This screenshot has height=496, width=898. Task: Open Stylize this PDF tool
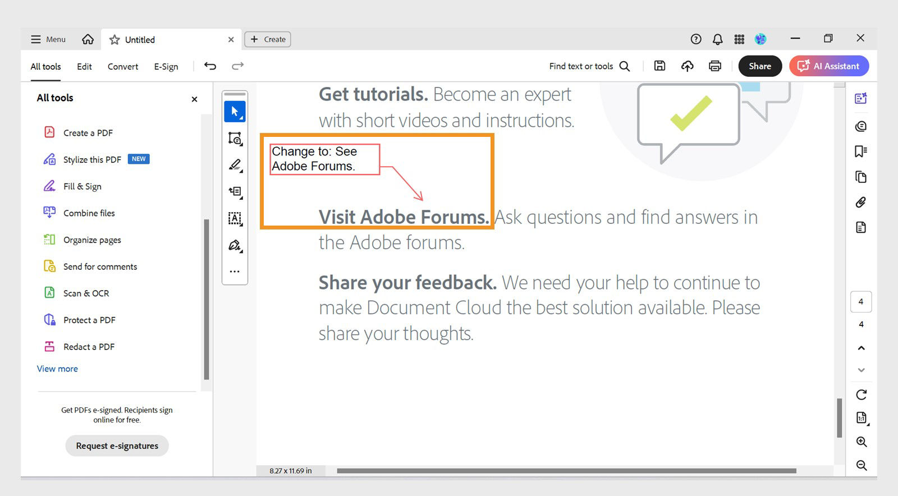[x=96, y=159]
